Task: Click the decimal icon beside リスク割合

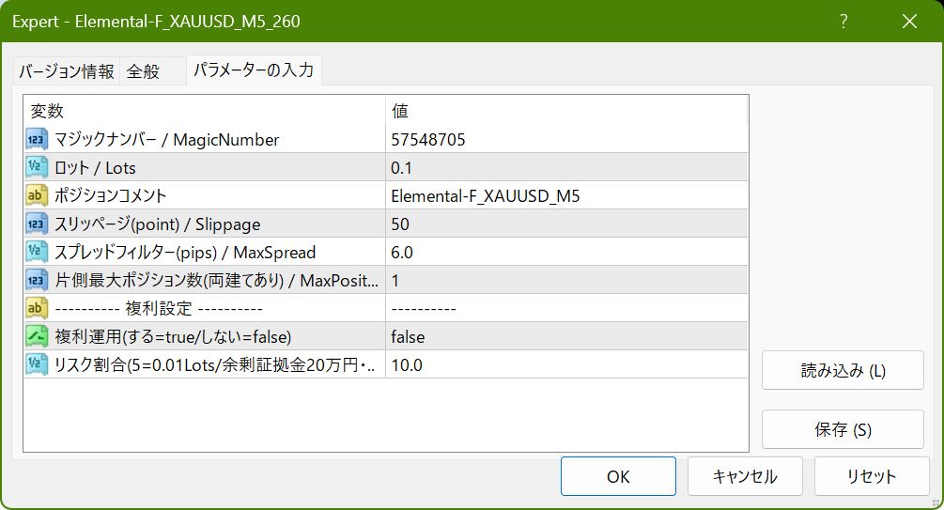Action: tap(37, 364)
